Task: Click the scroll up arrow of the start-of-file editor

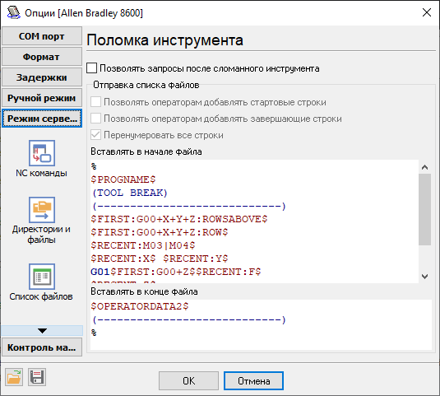Action: 425,167
